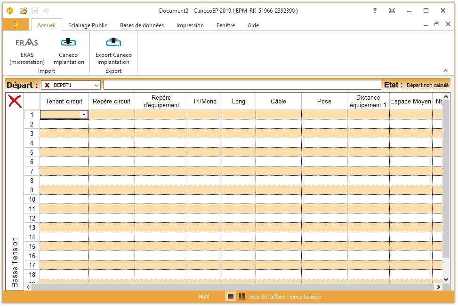Collapse the ribbon with the chevron arrow
Image resolution: width=458 pixels, height=307 pixels.
point(445,71)
